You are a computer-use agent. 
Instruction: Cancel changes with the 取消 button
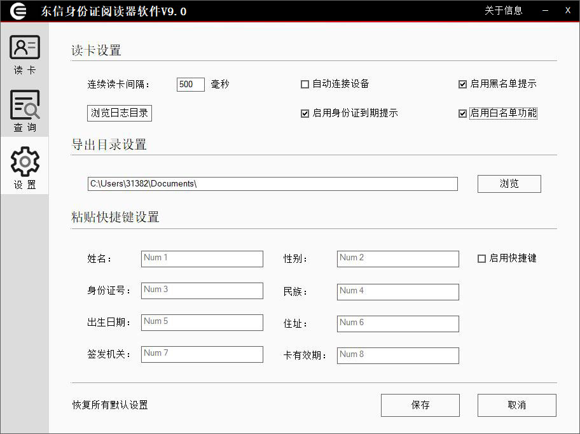coord(516,405)
